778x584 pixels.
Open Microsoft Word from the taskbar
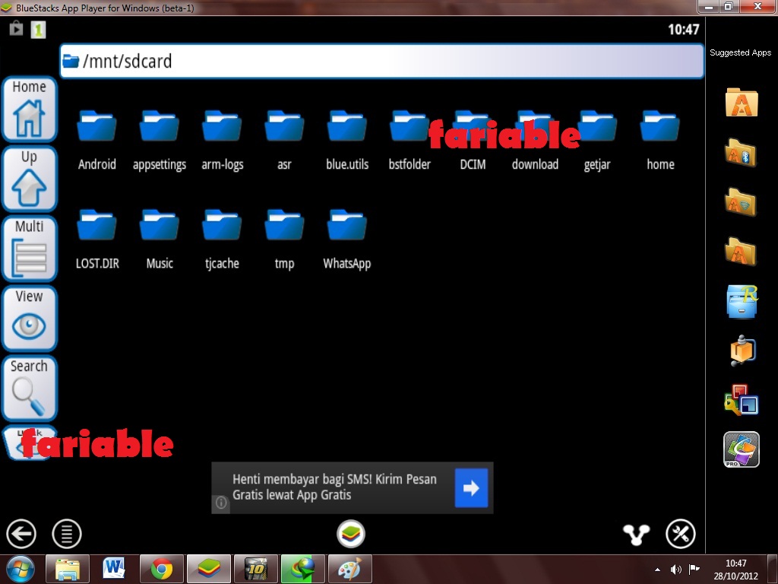(x=114, y=569)
